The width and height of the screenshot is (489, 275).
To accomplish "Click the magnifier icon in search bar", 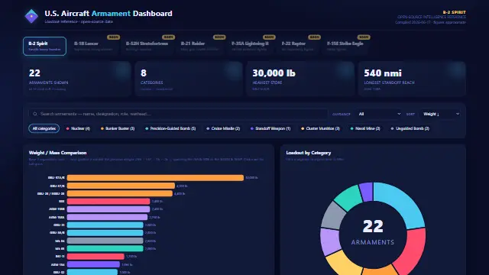I will tap(35, 114).
